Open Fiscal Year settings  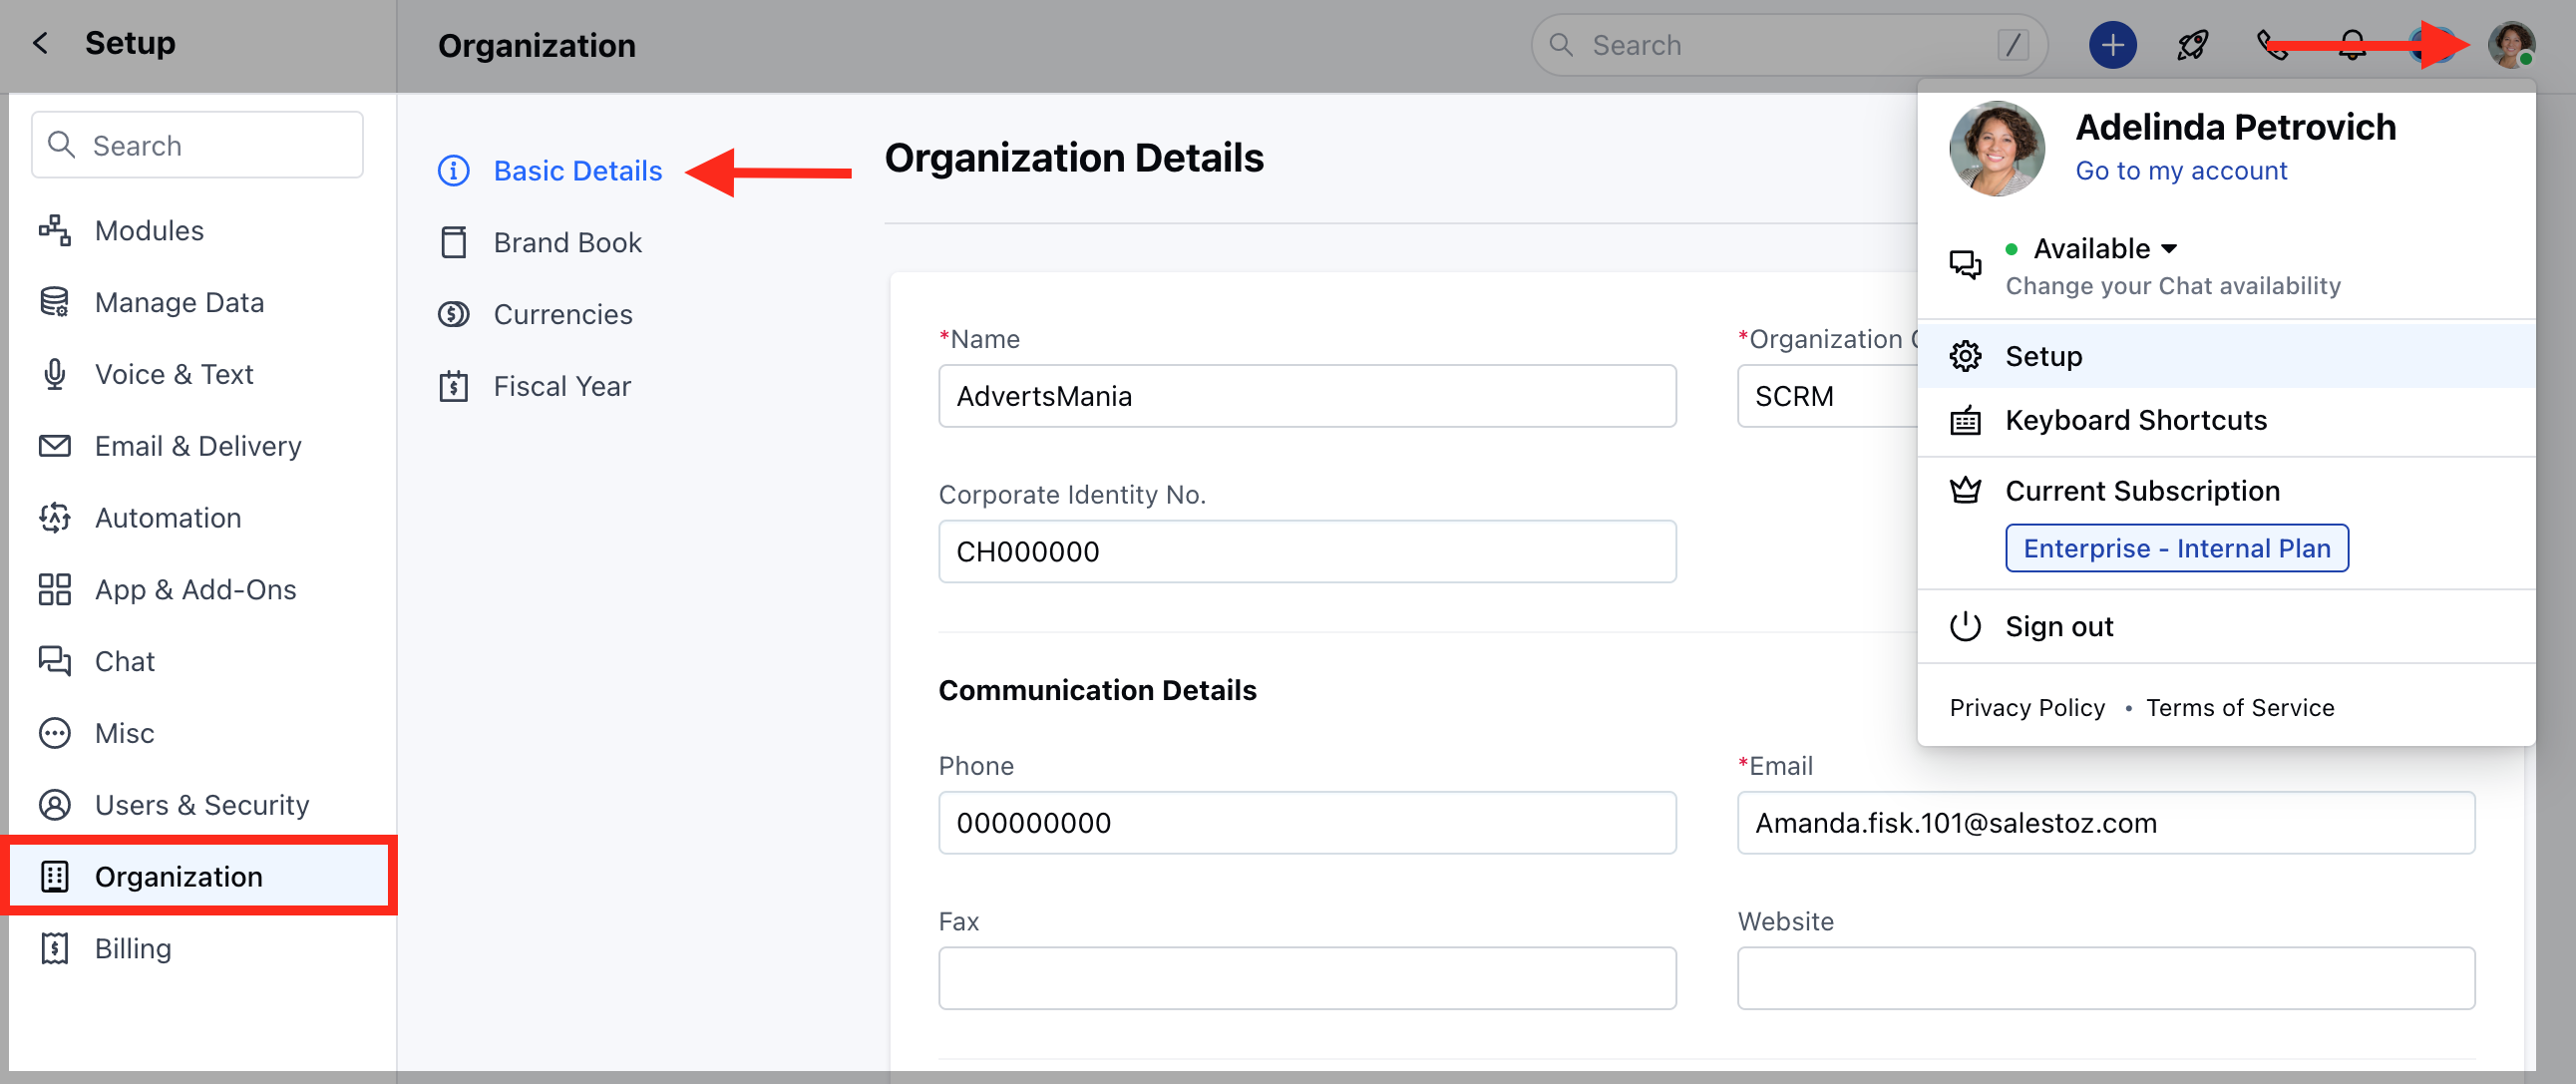(561, 387)
